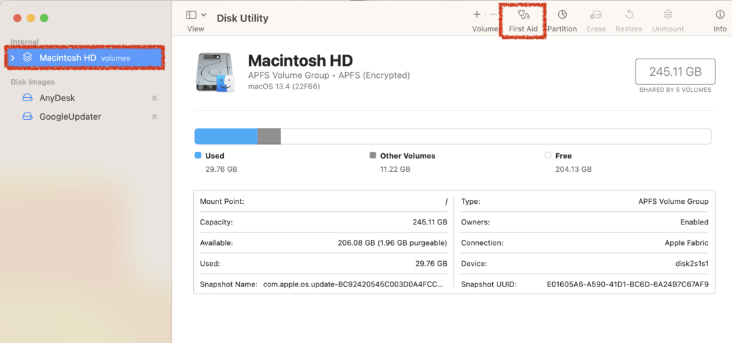Screen dimensions: 732x343
Task: Click the Snapshot Name value
Action: [352, 284]
